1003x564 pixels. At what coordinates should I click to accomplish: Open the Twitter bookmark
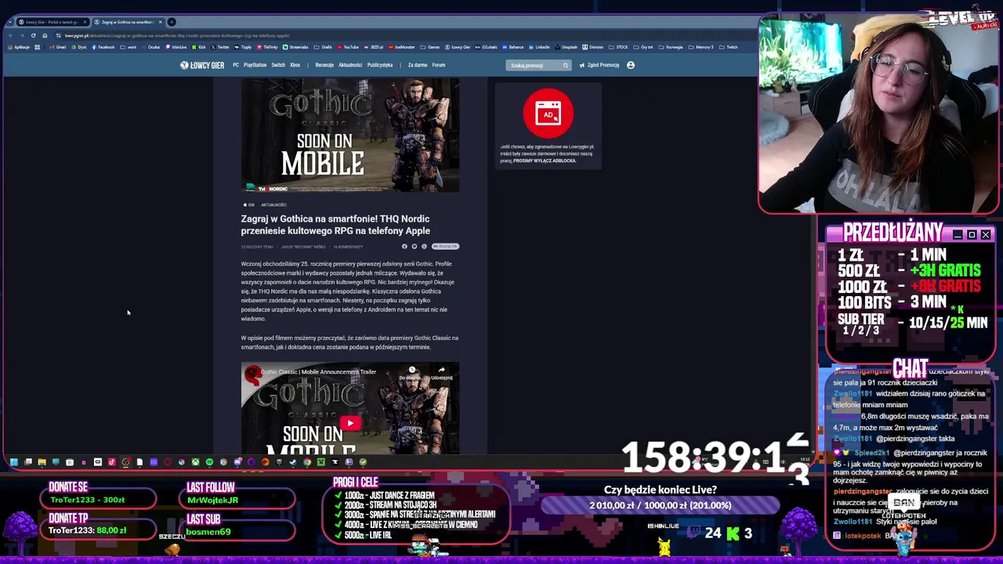(220, 47)
